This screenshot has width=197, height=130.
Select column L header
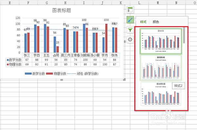click(x=139, y=3)
